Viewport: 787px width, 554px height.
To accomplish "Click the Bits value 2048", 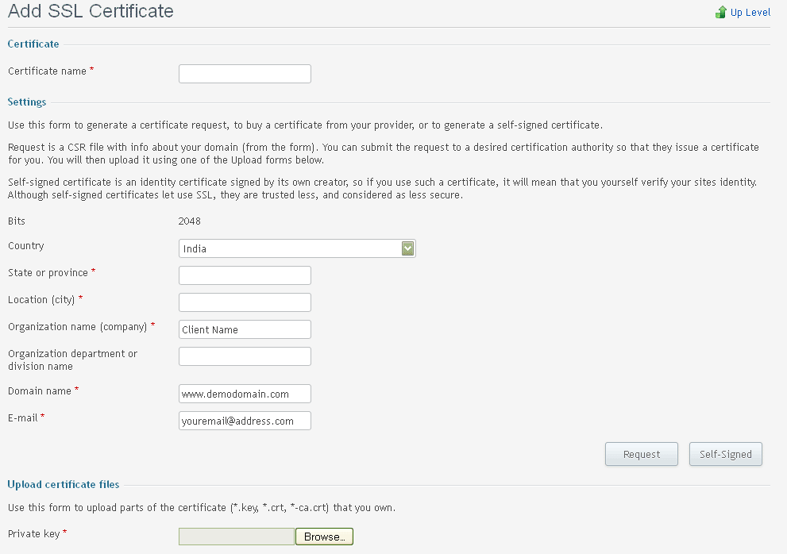I will pos(190,221).
